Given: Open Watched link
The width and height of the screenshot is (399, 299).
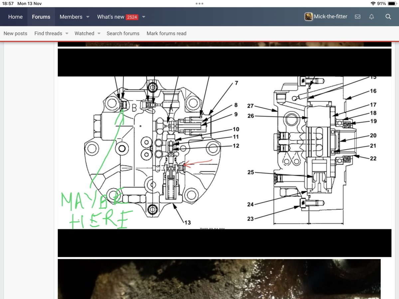Looking at the screenshot, I should [84, 33].
